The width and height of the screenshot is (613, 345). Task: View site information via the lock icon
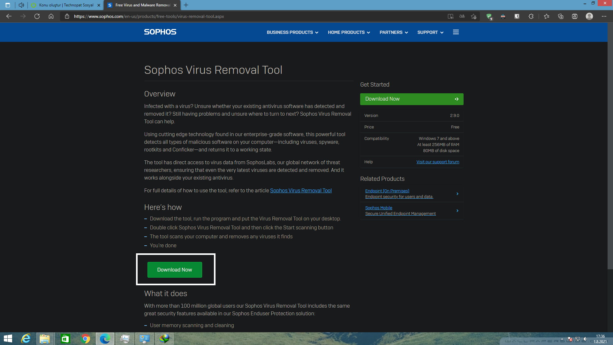[67, 16]
